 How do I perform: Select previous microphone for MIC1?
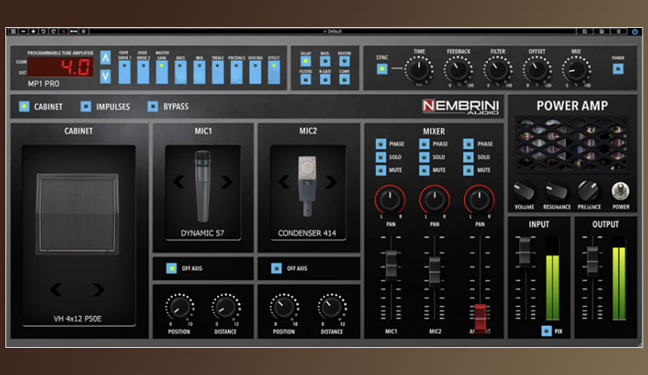pos(179,182)
